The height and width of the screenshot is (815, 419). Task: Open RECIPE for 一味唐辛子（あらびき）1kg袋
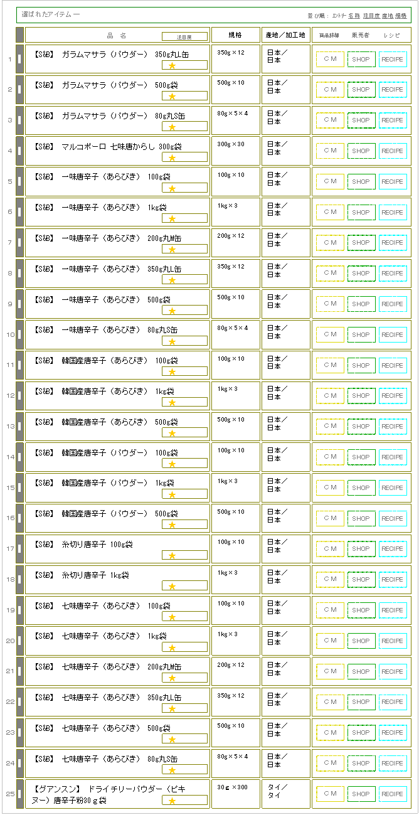(393, 212)
